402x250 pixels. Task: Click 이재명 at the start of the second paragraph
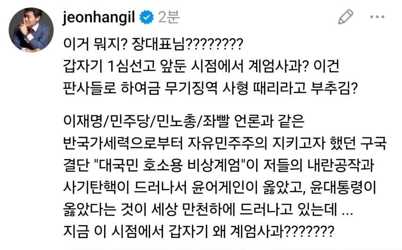pyautogui.click(x=82, y=121)
